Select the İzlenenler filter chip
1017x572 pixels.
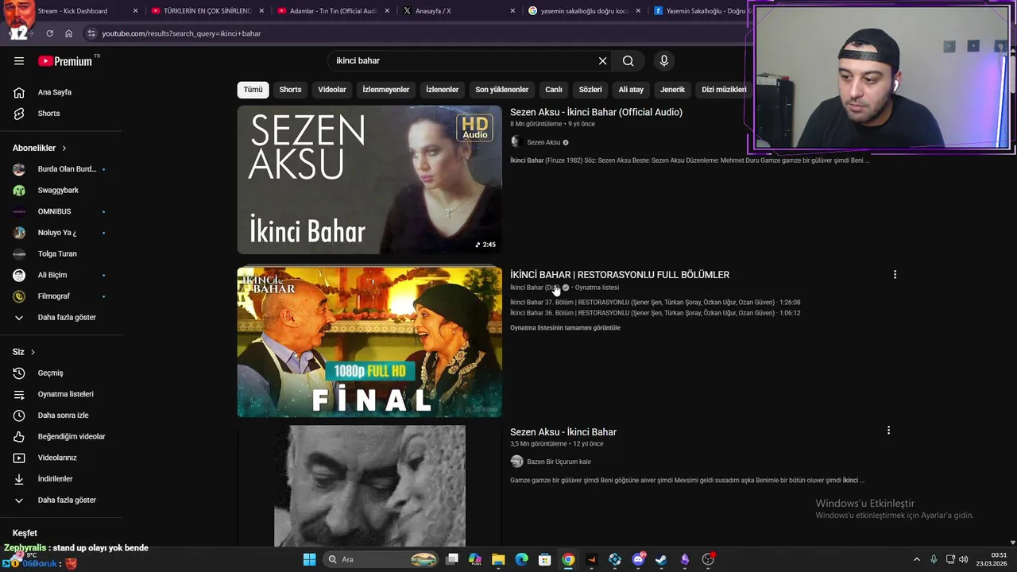coord(442,90)
